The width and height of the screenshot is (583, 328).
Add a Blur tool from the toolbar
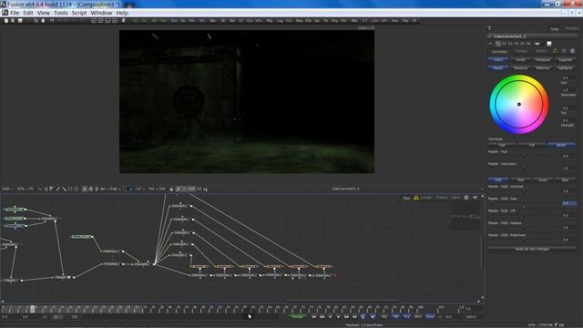tap(213, 20)
